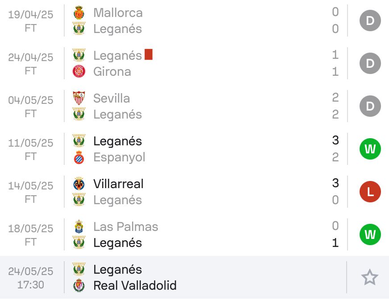The image size is (389, 300).
Task: Click the Girona club crest
Action: click(79, 71)
